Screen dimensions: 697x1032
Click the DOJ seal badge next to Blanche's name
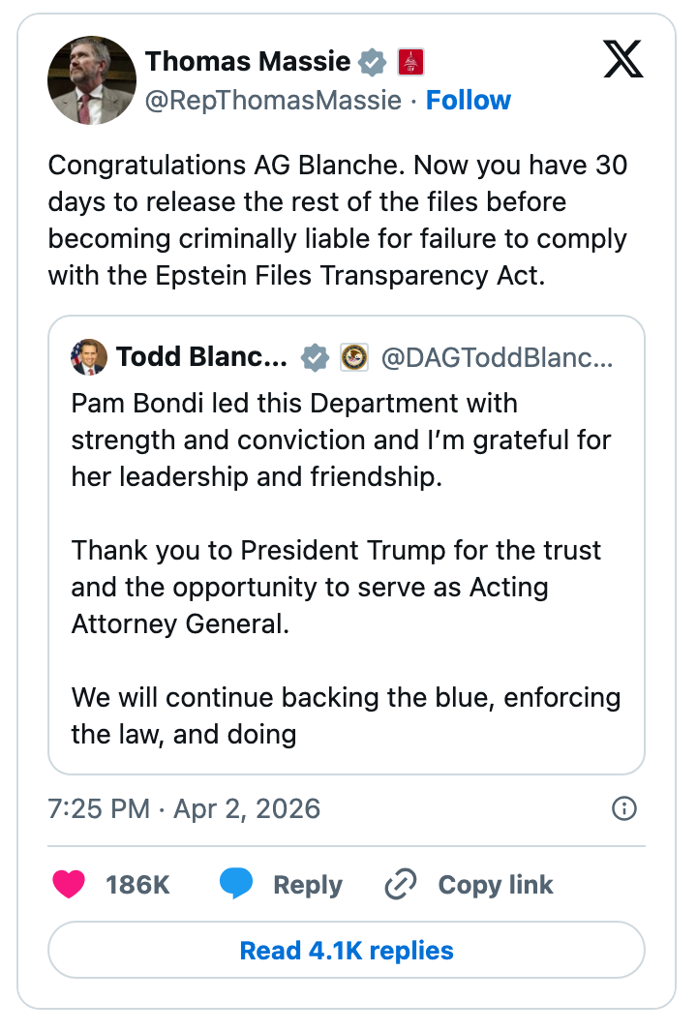(355, 357)
